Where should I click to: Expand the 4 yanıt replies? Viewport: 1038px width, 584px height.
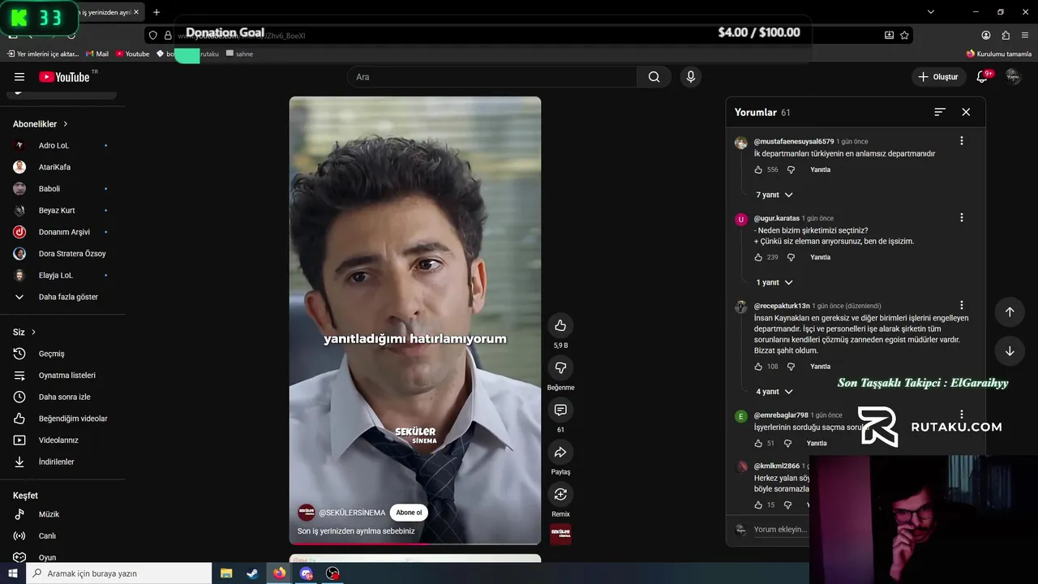click(x=774, y=392)
